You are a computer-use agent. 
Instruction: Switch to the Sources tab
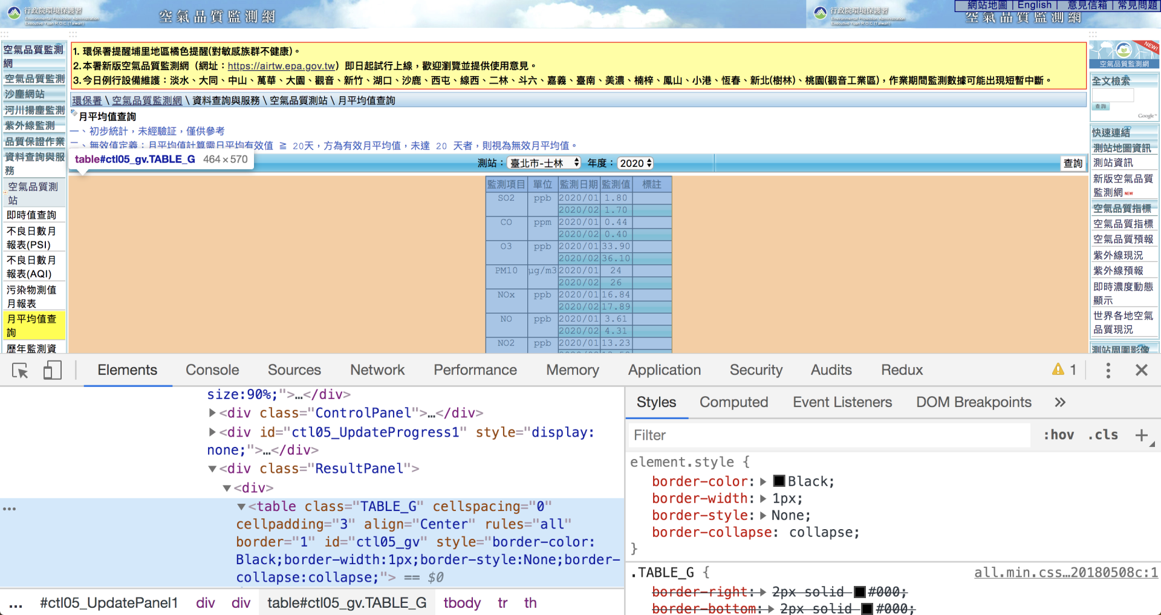pos(294,370)
